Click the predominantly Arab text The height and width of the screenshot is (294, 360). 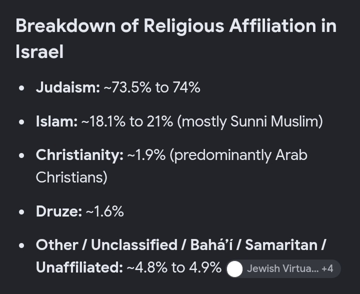(x=240, y=155)
